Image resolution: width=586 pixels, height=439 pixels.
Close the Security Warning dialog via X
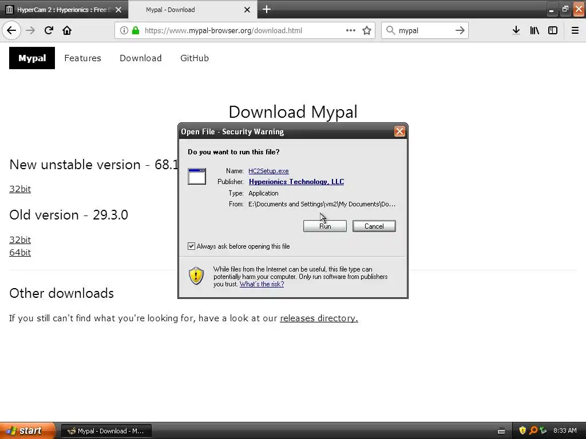399,131
